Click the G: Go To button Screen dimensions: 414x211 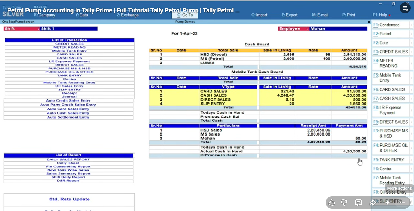(x=185, y=15)
